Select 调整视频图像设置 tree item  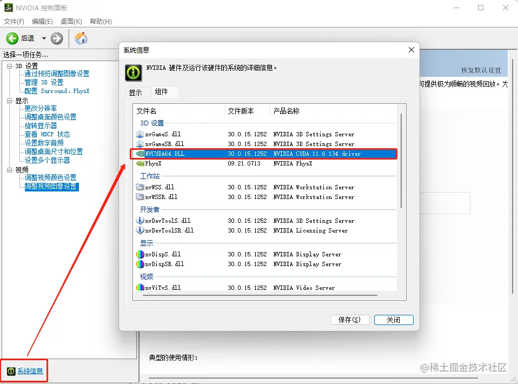(51, 187)
